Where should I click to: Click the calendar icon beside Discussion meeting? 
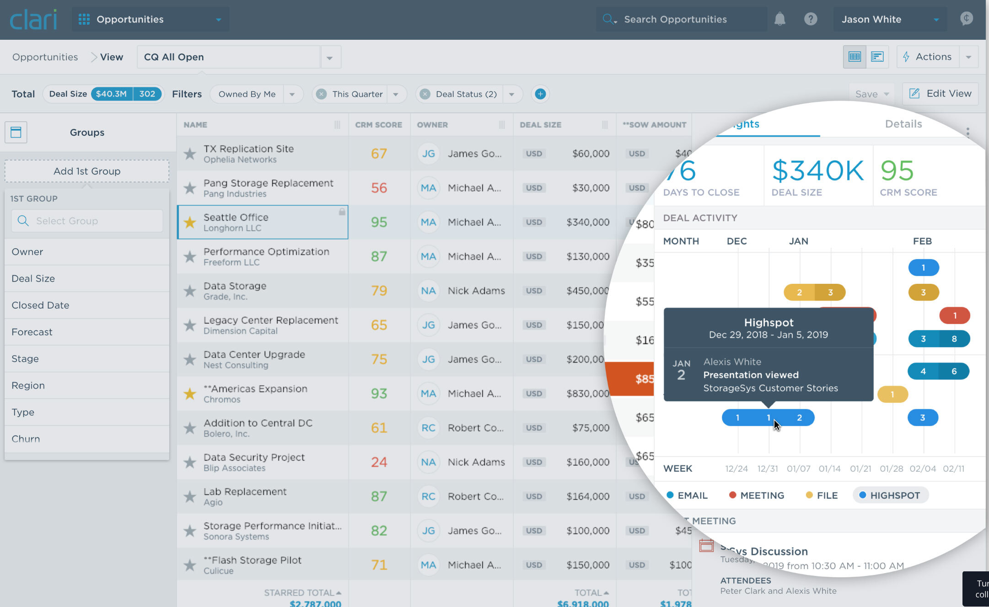[x=706, y=545]
